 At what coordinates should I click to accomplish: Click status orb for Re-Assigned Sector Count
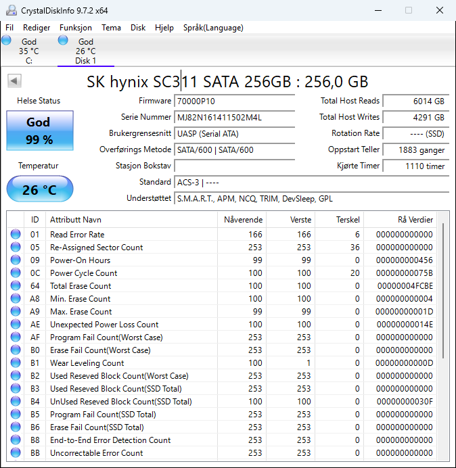point(16,247)
